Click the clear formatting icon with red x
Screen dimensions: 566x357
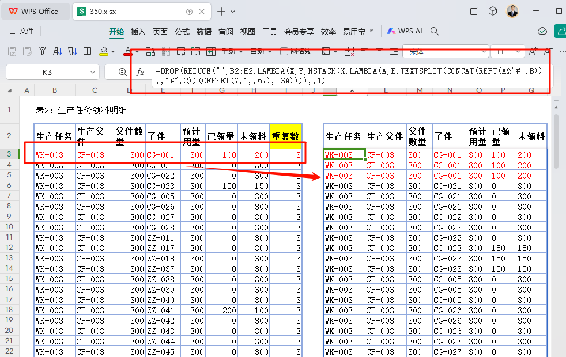pyautogui.click(x=349, y=52)
